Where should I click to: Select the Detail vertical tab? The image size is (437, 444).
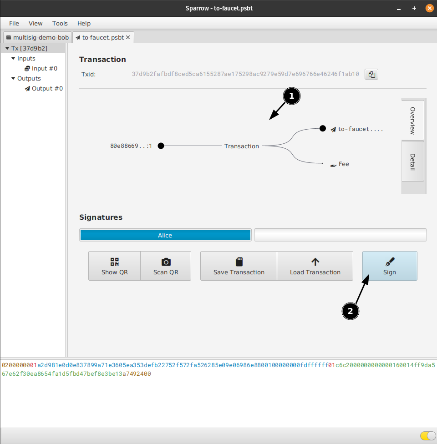point(412,161)
